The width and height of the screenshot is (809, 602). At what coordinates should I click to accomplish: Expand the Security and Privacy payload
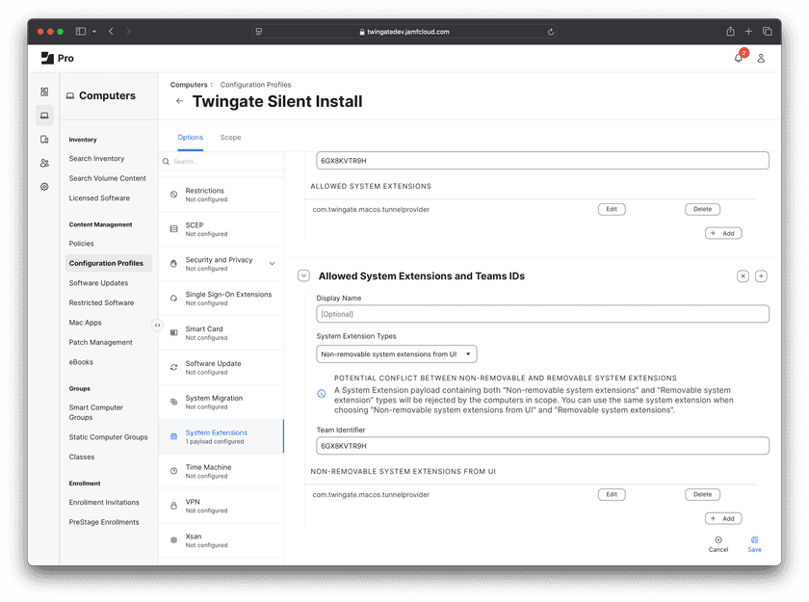272,263
